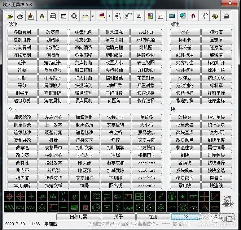Image resolution: width=241 pixels, height=230 pixels.
Task: Click the 常用词库 button
Action: [23, 186]
